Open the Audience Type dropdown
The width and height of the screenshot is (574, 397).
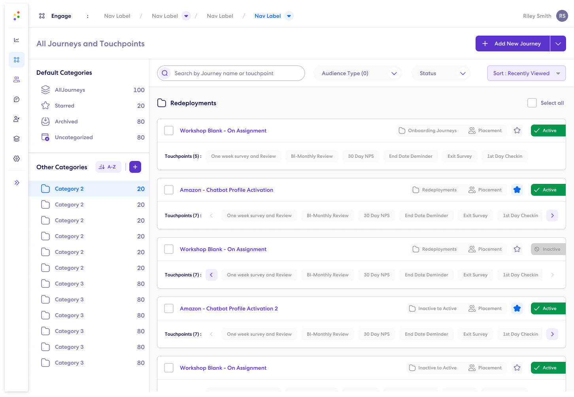pos(357,73)
